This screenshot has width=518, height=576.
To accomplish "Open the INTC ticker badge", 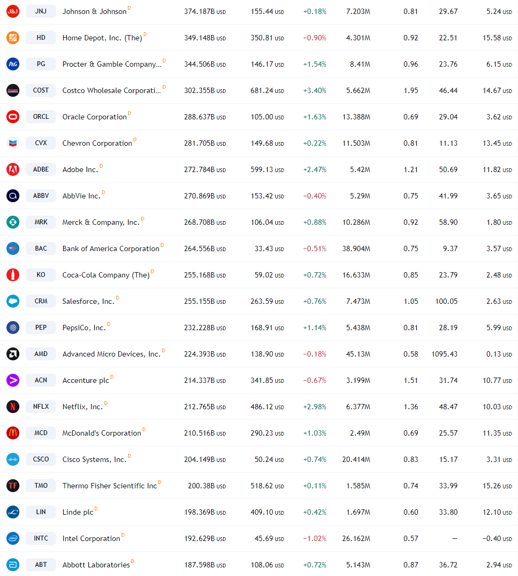I will click(x=41, y=538).
